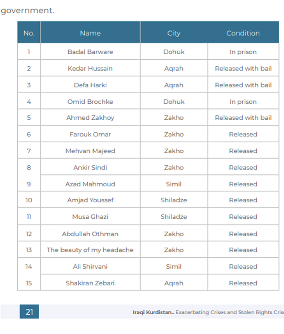Click the Condition column header
The image size is (284, 334).
[x=243, y=33]
